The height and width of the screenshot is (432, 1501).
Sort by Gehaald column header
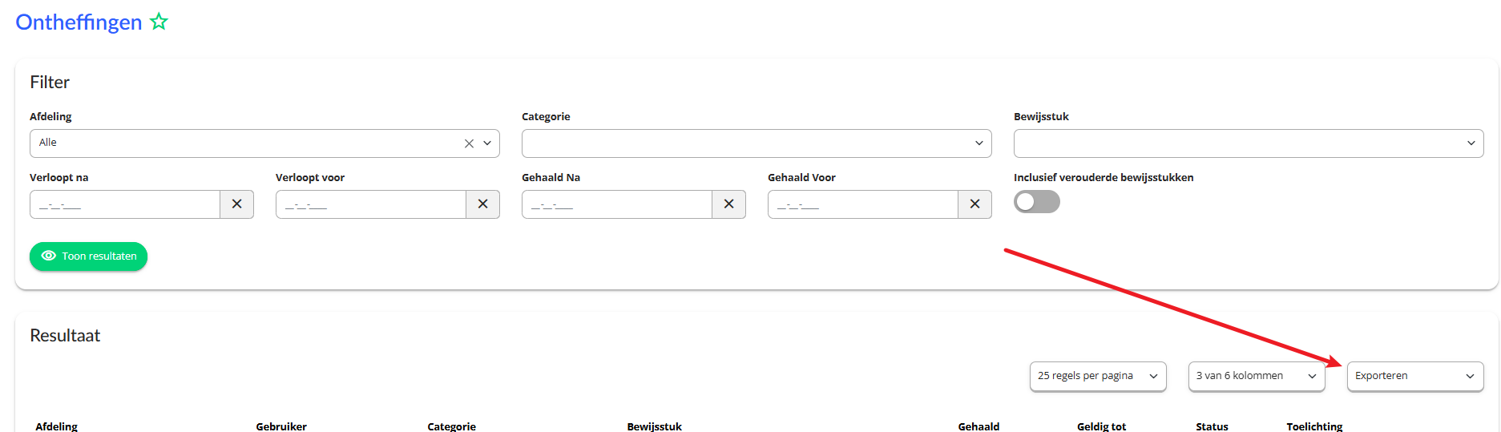pos(978,426)
